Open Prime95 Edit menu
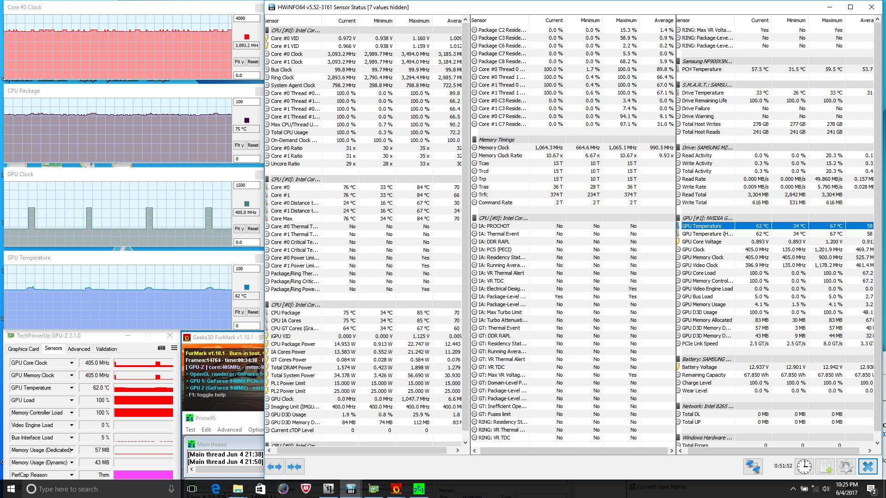This screenshot has height=498, width=886. [206, 430]
